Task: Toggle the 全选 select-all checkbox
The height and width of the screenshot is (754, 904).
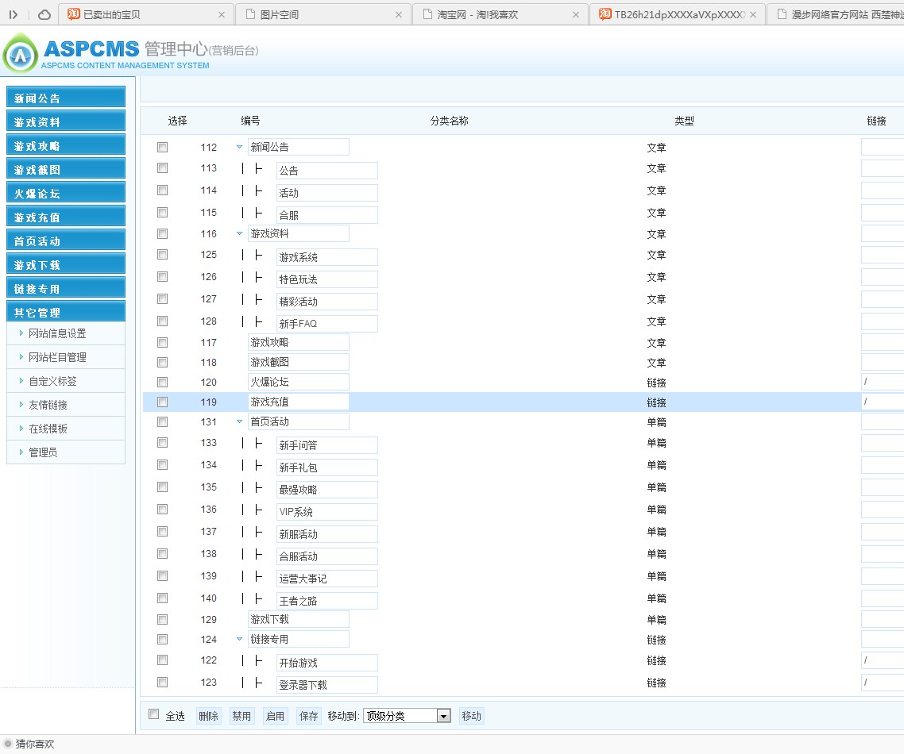Action: [x=154, y=714]
